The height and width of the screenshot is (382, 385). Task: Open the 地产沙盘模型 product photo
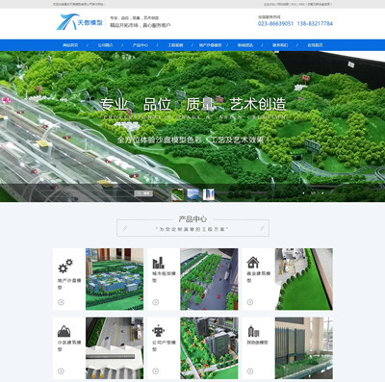point(115,279)
